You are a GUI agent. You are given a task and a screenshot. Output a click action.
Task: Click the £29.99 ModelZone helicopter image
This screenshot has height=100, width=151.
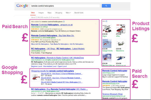coord(121,43)
